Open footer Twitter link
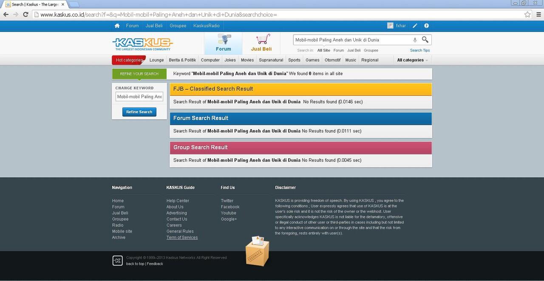Screen dimensions: 544x281 tap(227, 201)
